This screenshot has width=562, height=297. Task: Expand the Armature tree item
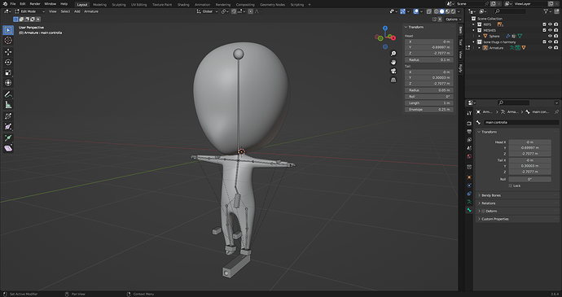(x=479, y=48)
